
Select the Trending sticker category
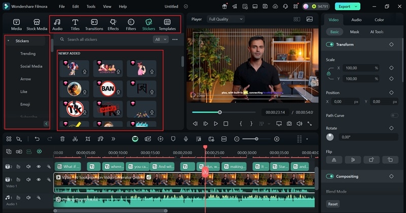pyautogui.click(x=28, y=54)
